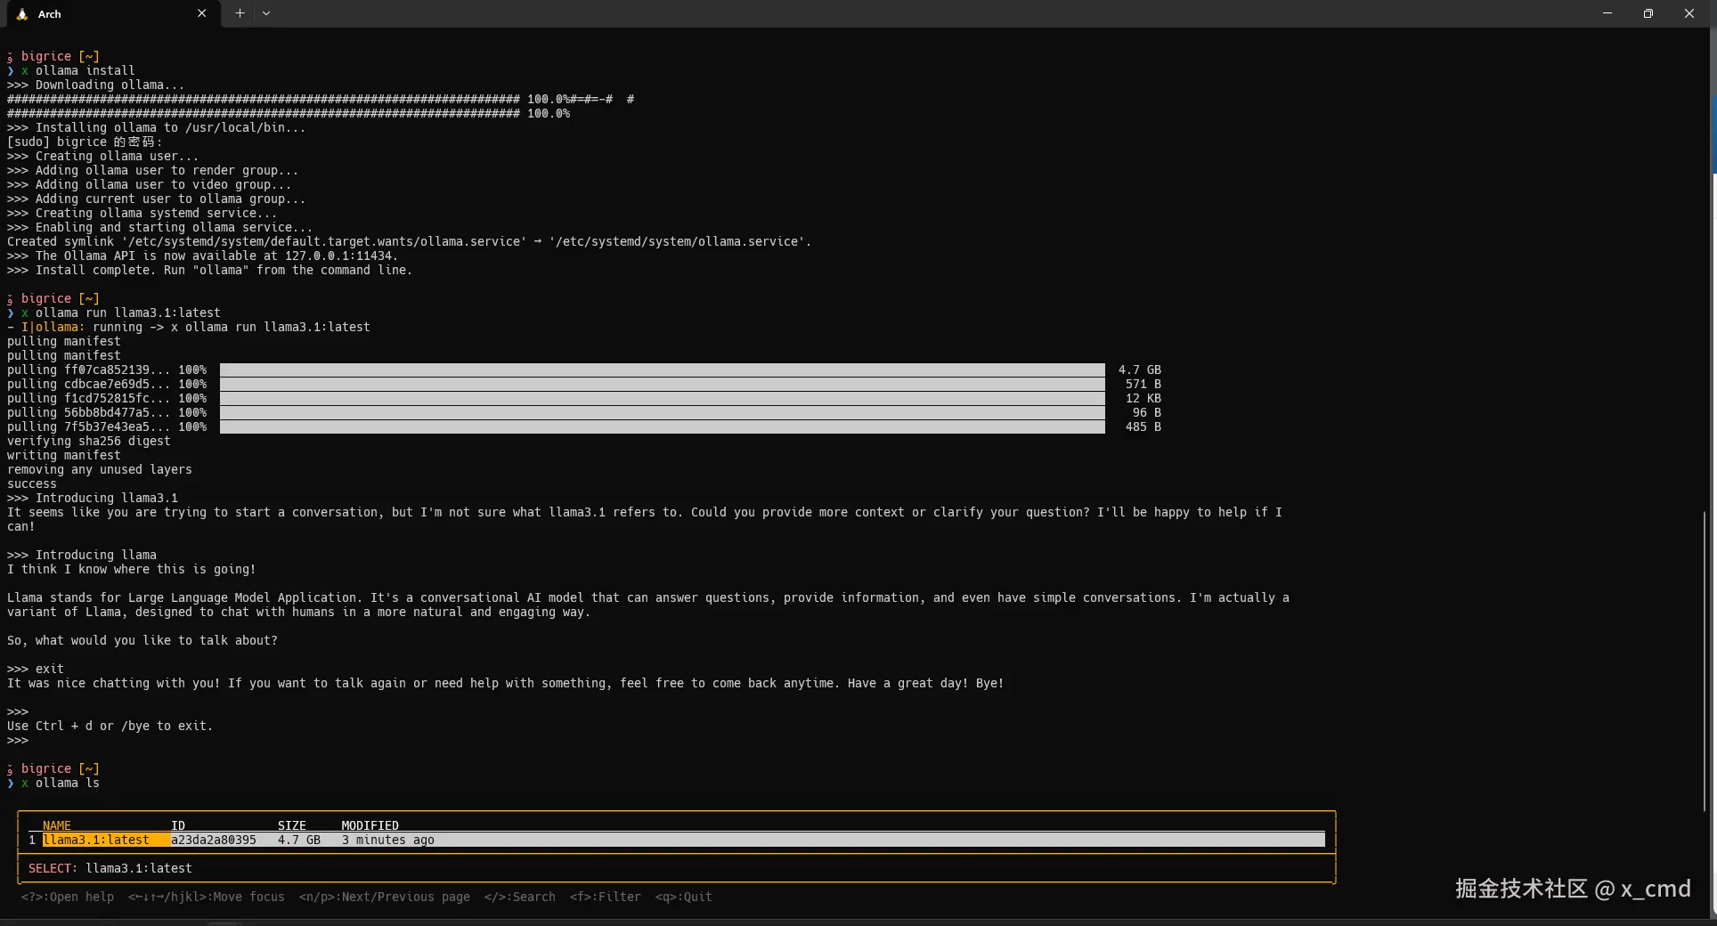Click the '</>:Search' hint

pos(520,897)
